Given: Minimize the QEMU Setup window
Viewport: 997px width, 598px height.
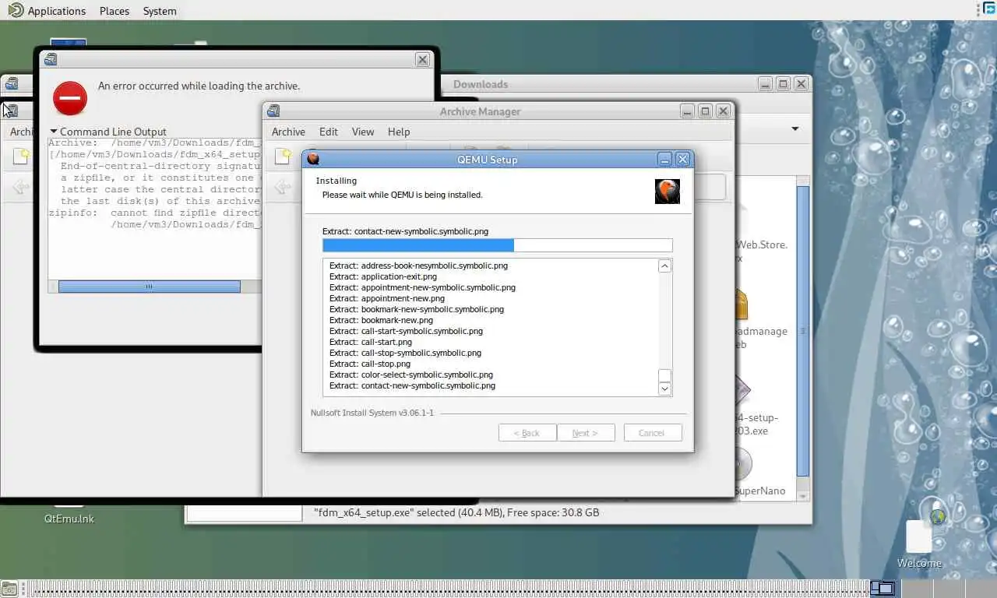Looking at the screenshot, I should [x=664, y=159].
